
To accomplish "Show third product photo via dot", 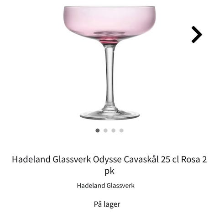I will [x=114, y=130].
